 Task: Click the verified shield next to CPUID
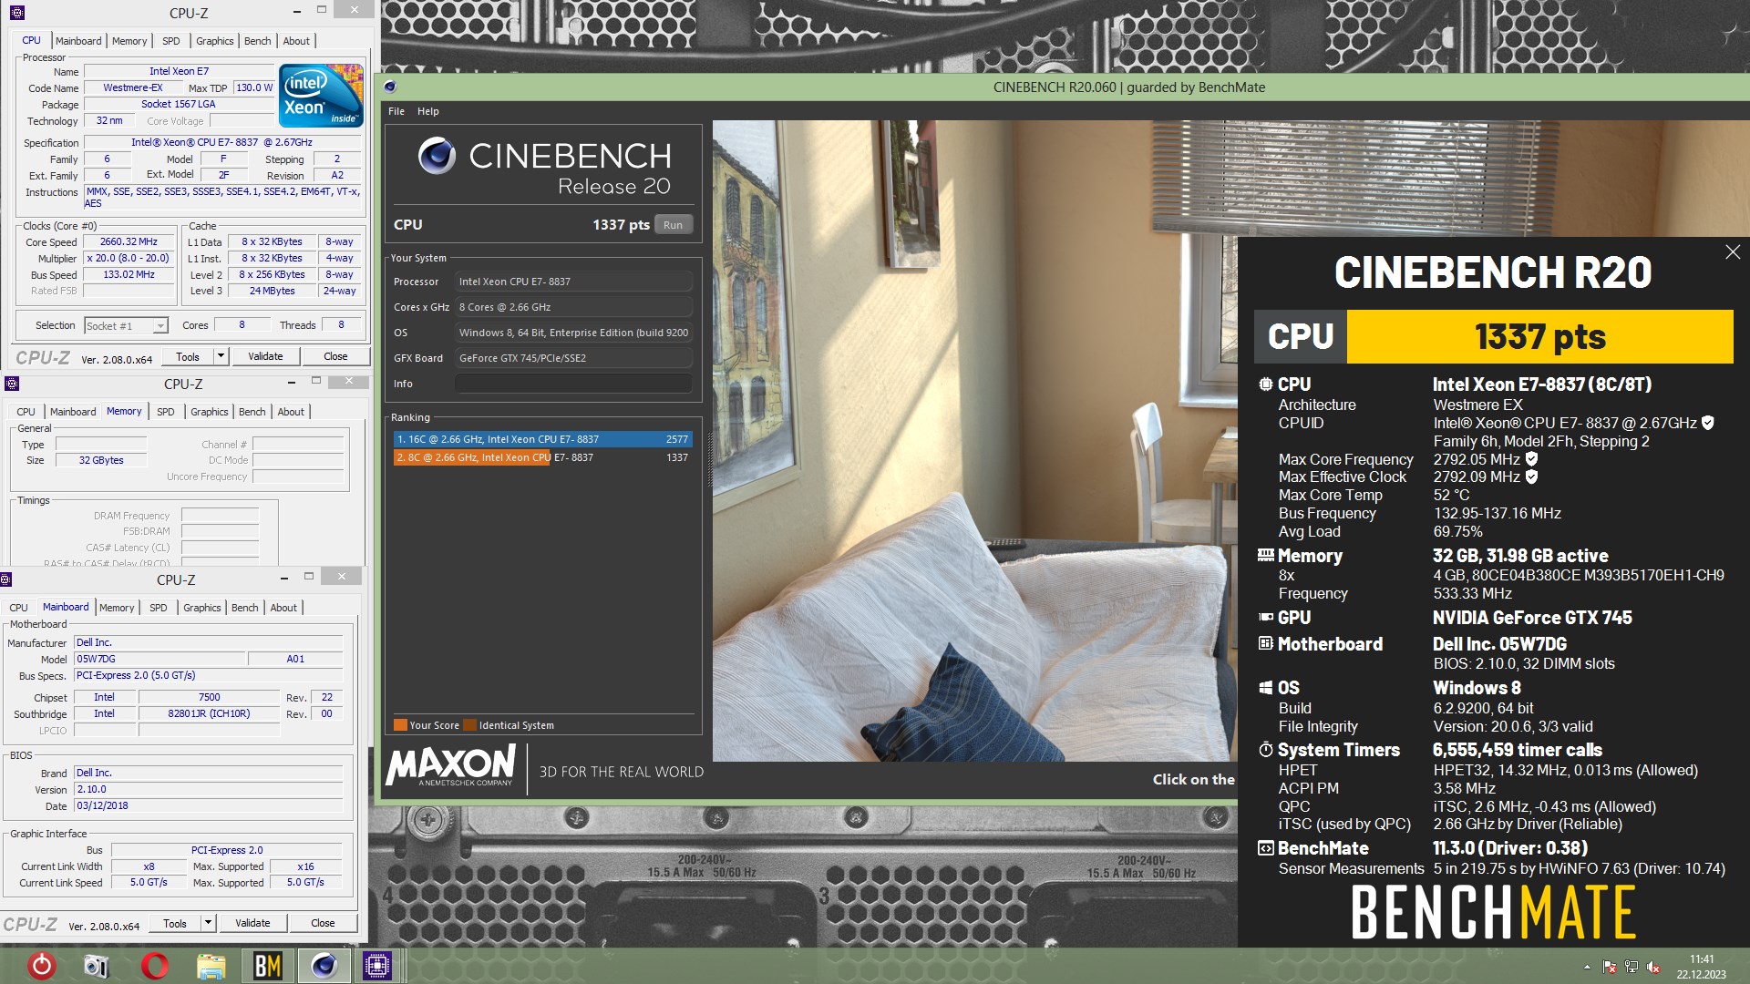(x=1708, y=423)
